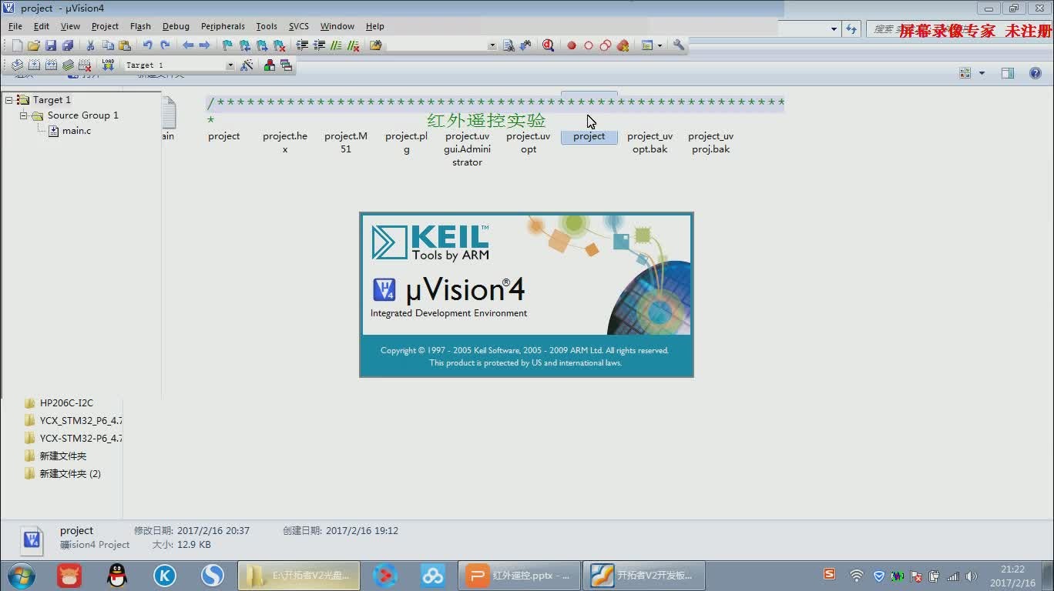Open the Project menu
The width and height of the screenshot is (1054, 591).
[x=105, y=26]
